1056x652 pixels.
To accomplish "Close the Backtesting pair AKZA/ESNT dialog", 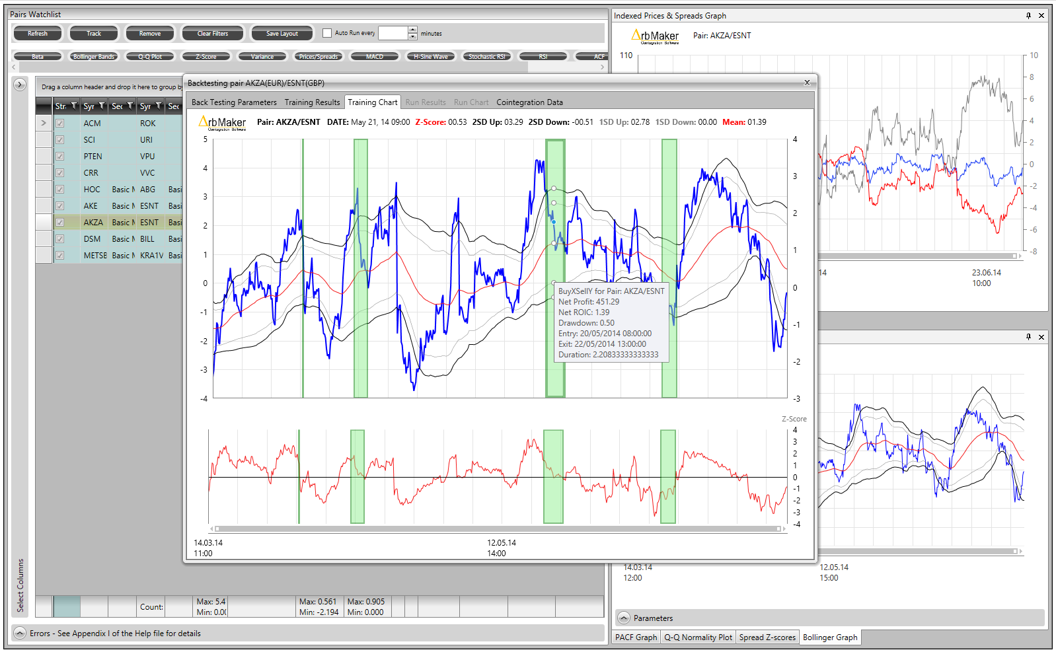I will [807, 83].
